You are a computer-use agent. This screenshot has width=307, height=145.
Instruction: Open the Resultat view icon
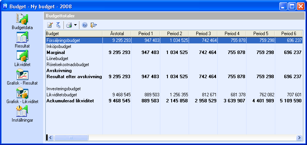coord(22,37)
